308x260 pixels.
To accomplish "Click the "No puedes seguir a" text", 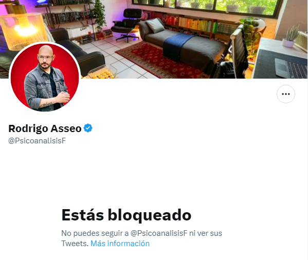I will pos(95,233).
